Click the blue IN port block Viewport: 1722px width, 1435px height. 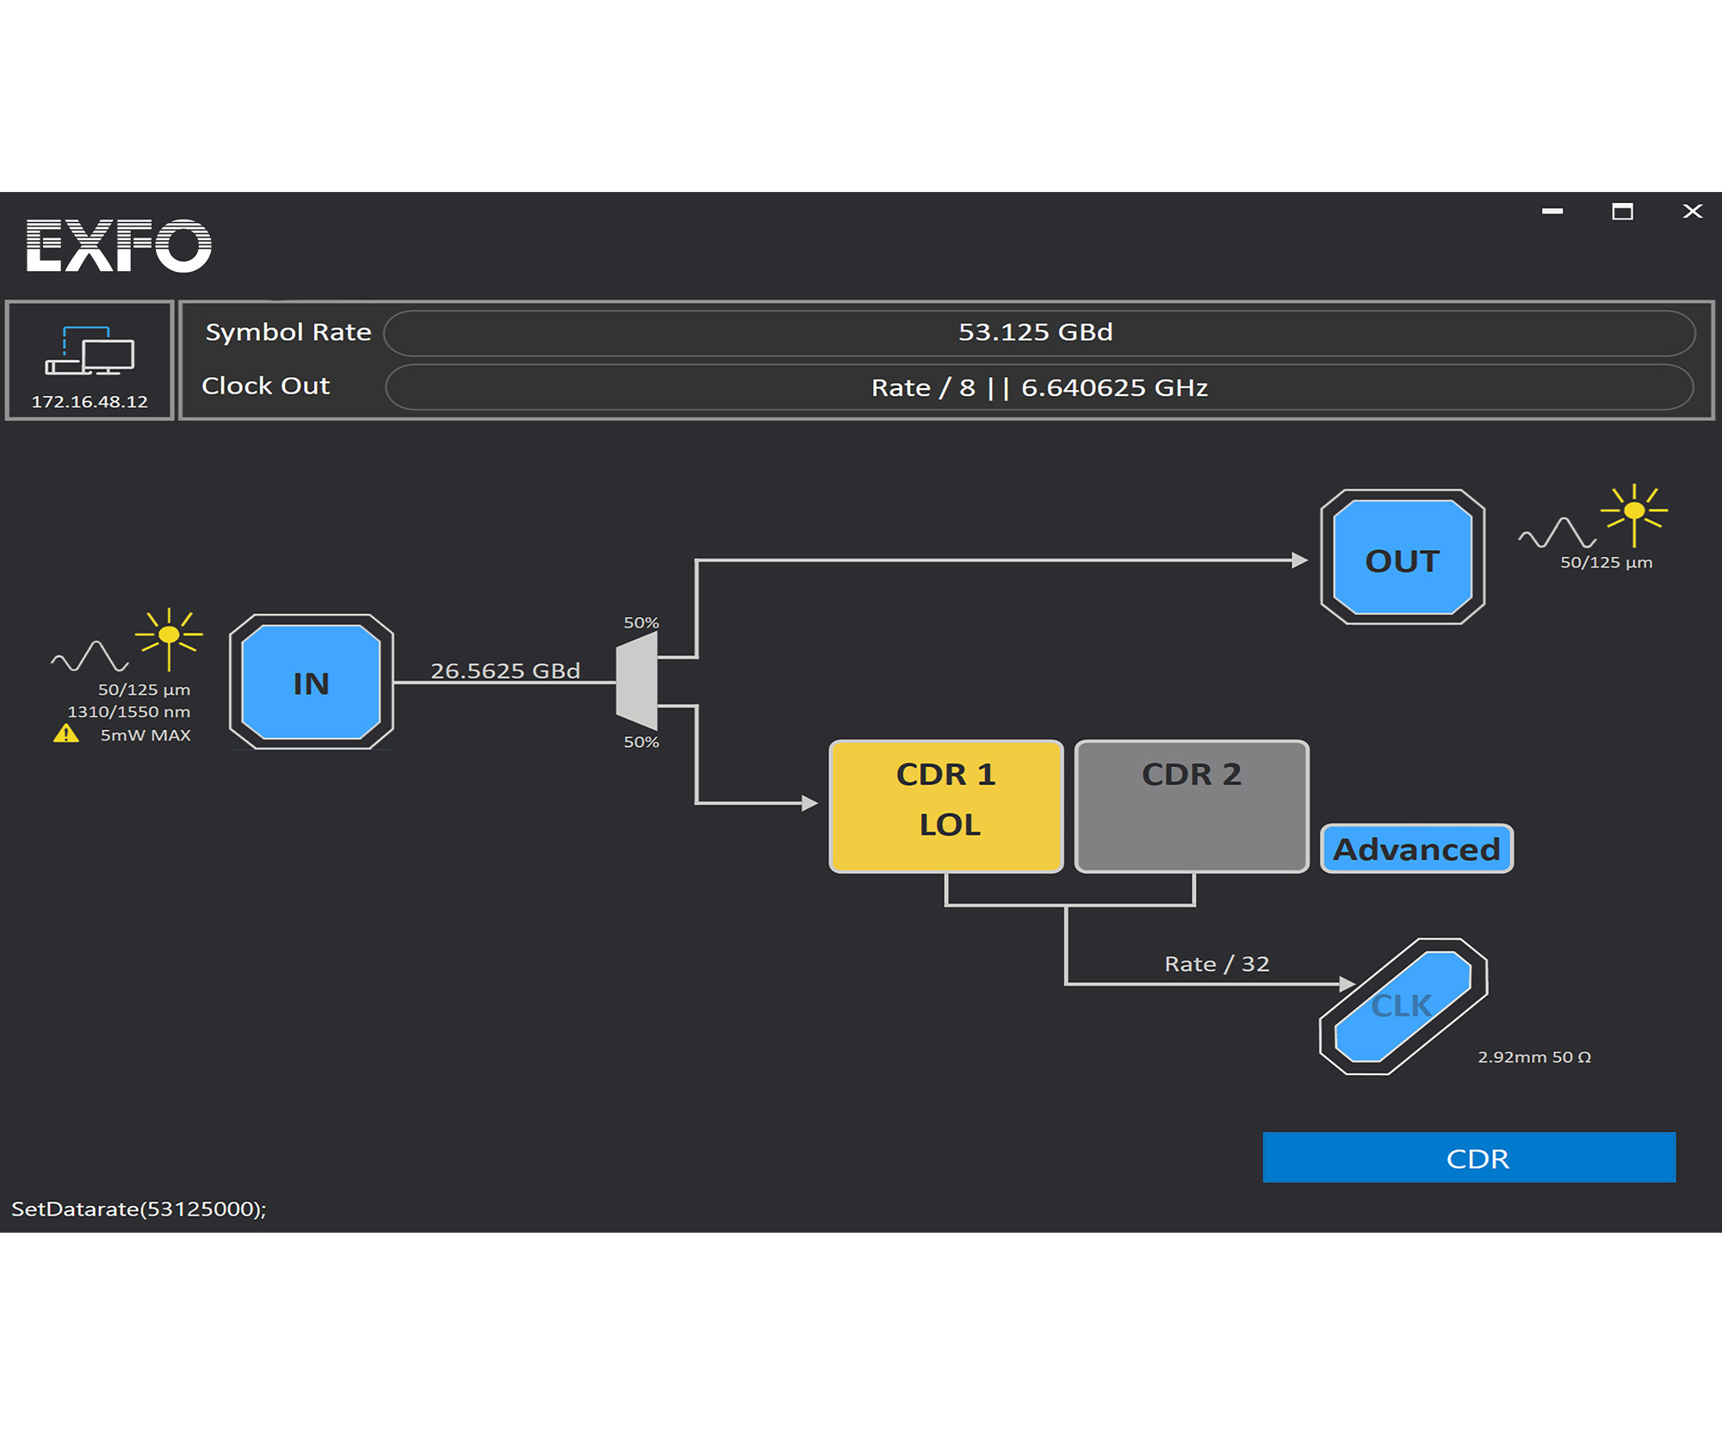pos(311,683)
